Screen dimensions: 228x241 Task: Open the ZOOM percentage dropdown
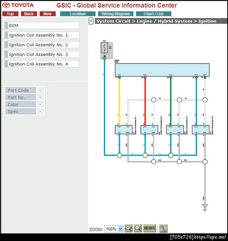114,229
